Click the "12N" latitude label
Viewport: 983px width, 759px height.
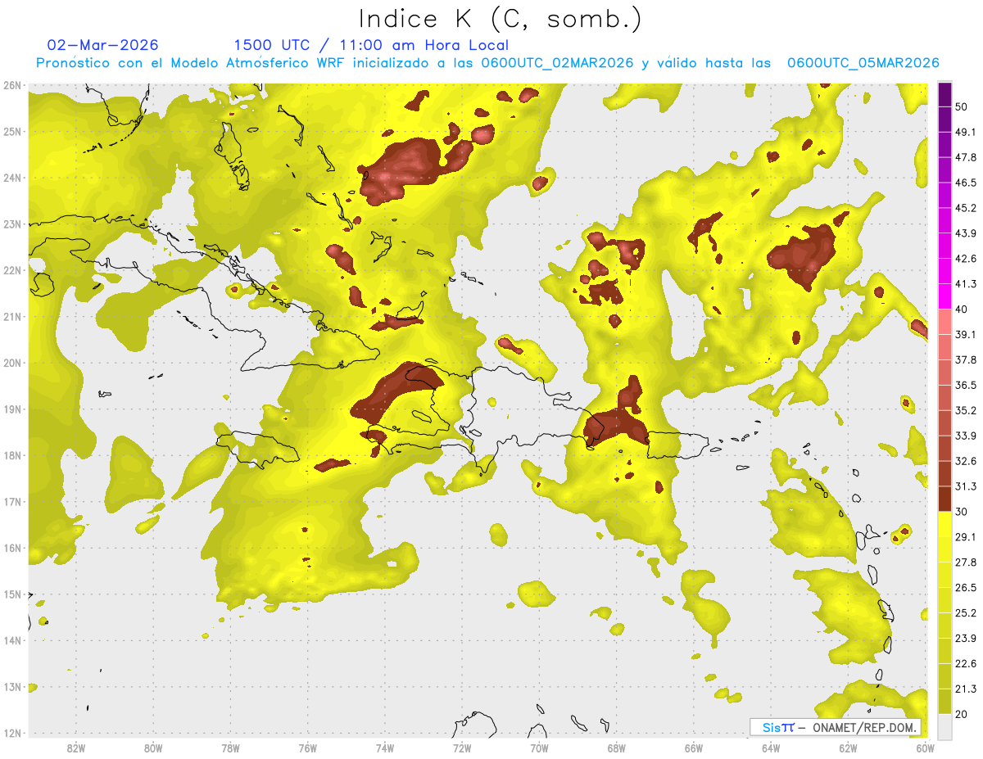click(12, 733)
